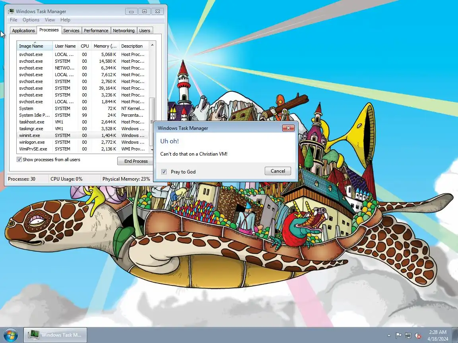Go to the Performance tab

coord(96,31)
